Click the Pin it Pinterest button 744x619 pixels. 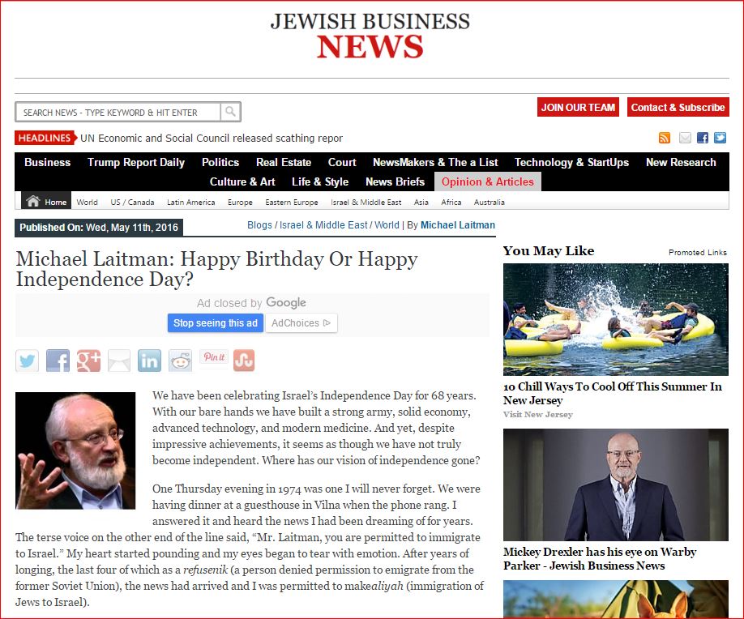tap(214, 357)
